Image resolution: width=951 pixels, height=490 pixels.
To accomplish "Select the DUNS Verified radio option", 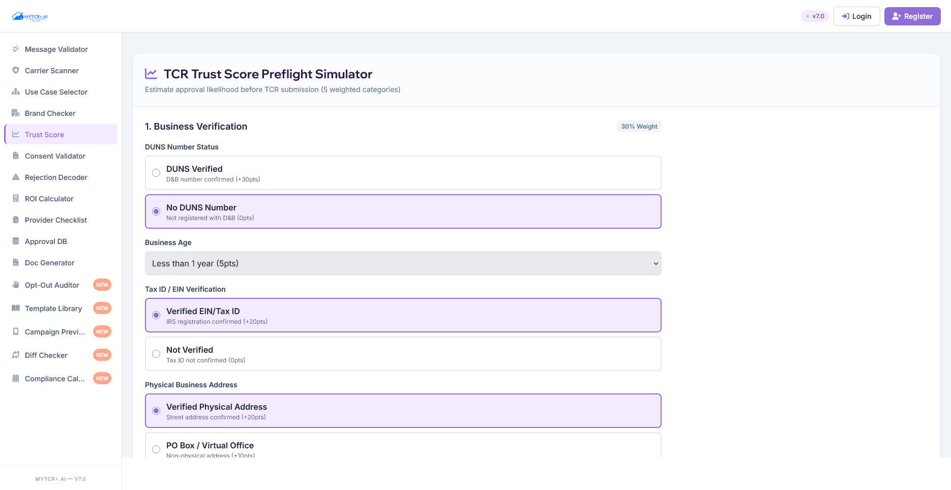I will pos(156,173).
